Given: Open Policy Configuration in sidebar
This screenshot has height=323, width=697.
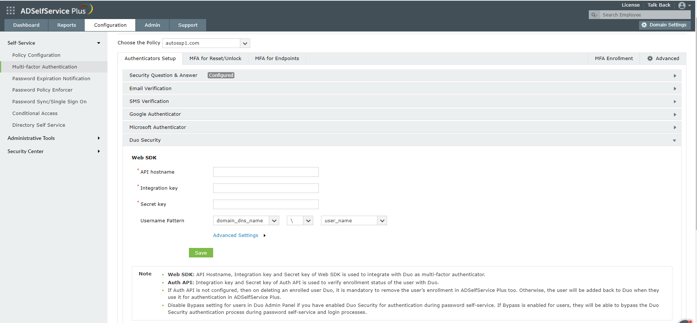Looking at the screenshot, I should 36,55.
